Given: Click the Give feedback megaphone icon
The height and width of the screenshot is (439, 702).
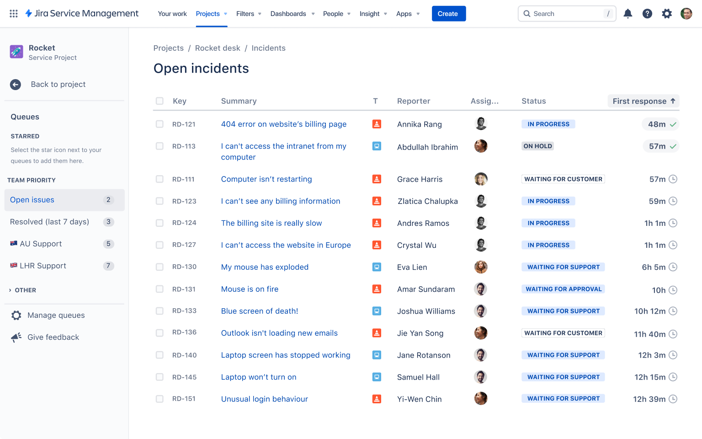Looking at the screenshot, I should tap(16, 337).
